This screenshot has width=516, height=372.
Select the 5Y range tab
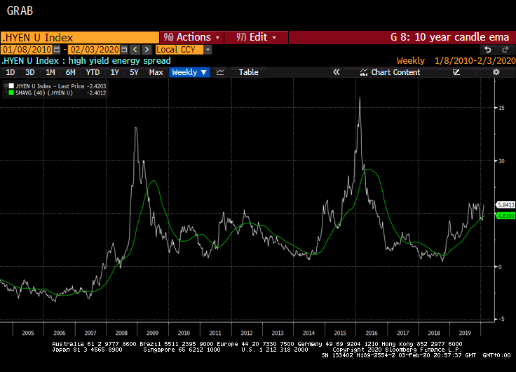(134, 72)
